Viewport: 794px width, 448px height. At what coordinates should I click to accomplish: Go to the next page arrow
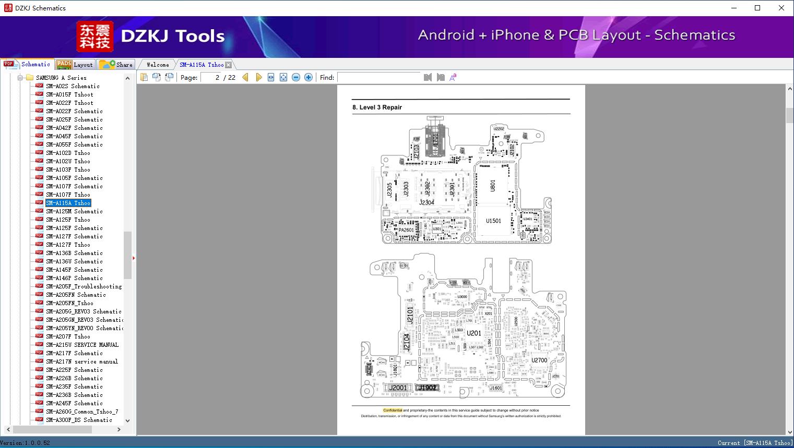pos(259,77)
